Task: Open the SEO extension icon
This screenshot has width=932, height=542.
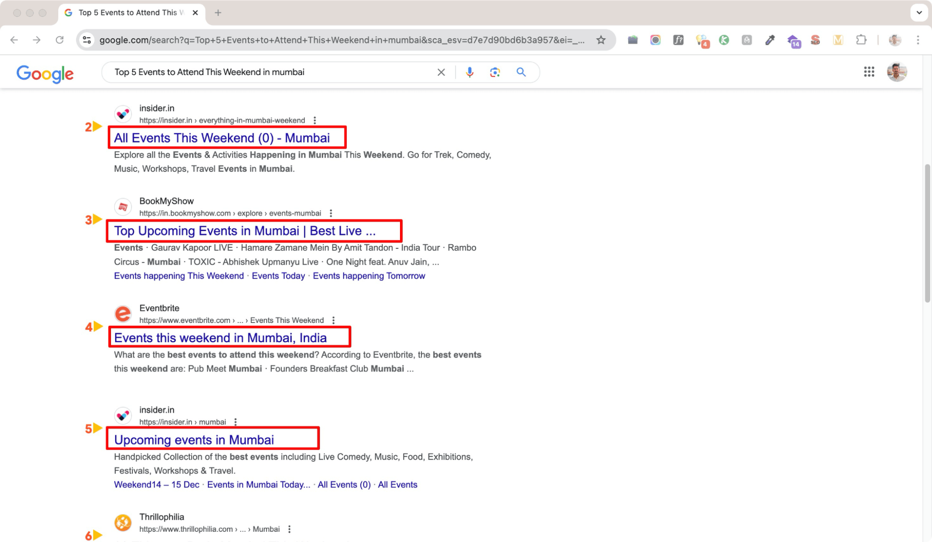Action: pyautogui.click(x=815, y=40)
